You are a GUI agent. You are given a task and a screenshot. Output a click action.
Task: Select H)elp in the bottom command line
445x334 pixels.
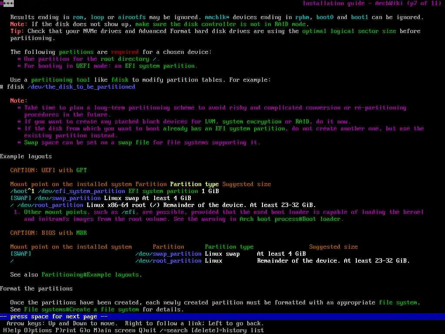12,331
